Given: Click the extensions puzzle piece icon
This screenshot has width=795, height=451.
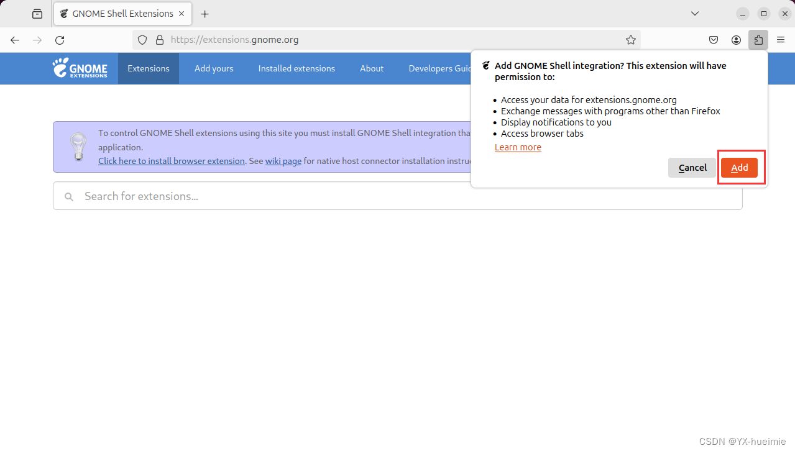Looking at the screenshot, I should point(758,40).
